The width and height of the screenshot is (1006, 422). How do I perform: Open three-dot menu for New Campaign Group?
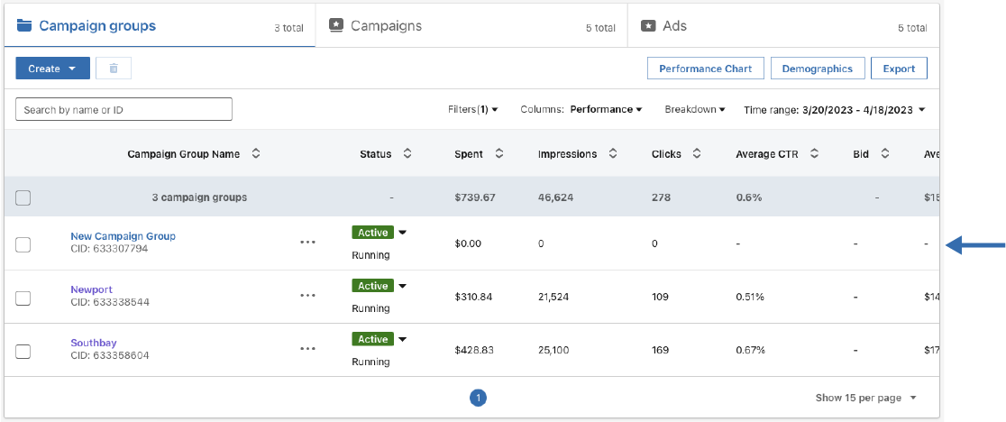click(x=308, y=243)
